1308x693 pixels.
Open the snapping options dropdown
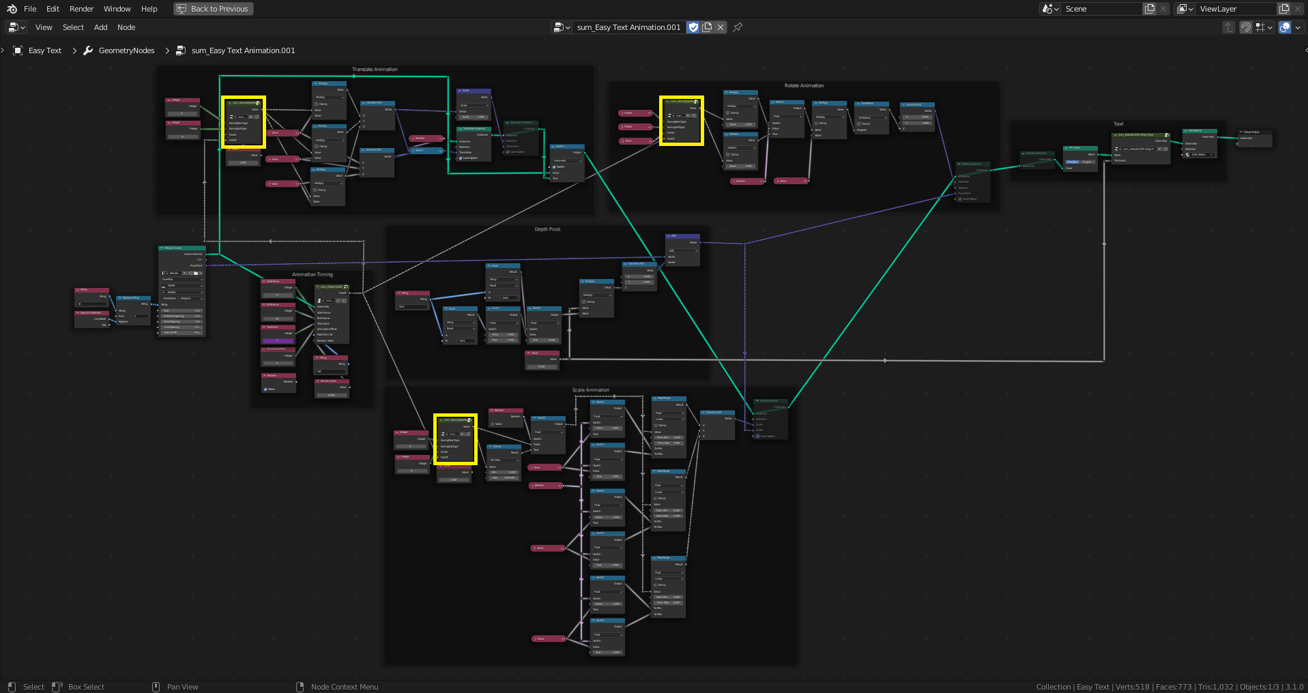[1264, 27]
